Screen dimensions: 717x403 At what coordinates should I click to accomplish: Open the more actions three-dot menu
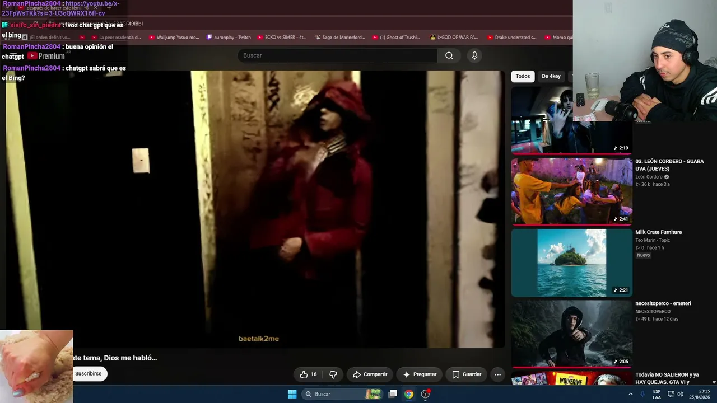tap(497, 374)
